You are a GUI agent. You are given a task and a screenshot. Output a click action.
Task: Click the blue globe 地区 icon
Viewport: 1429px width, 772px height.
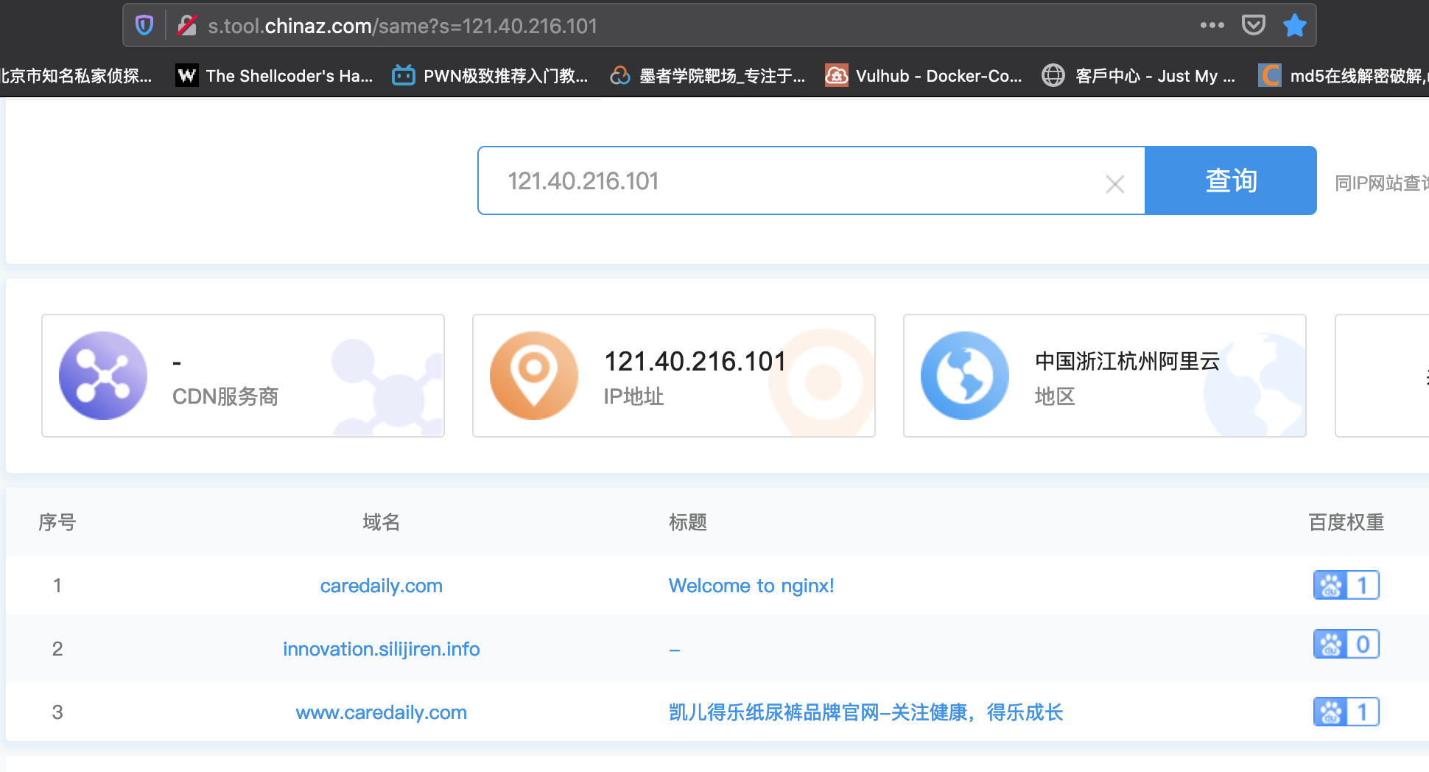pos(965,376)
